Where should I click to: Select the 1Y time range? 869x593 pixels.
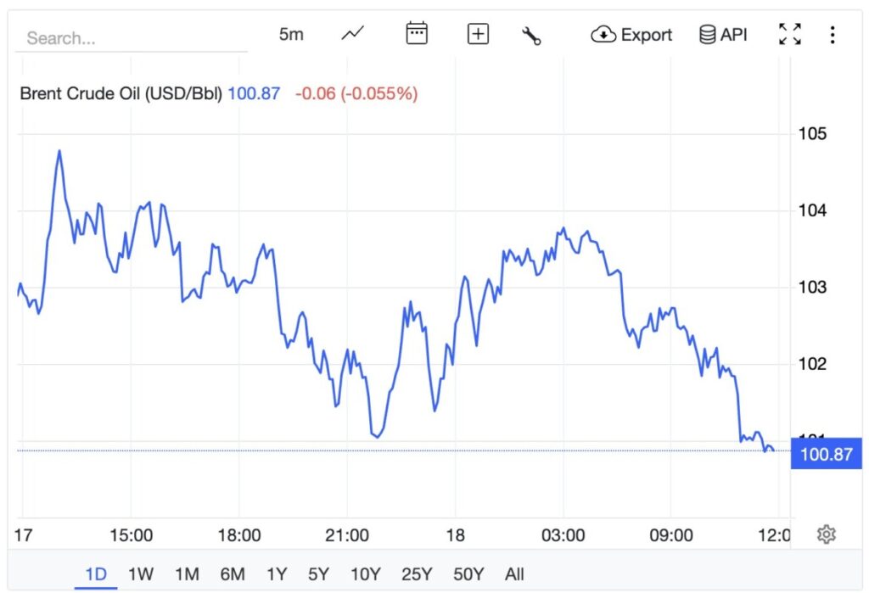coord(278,573)
